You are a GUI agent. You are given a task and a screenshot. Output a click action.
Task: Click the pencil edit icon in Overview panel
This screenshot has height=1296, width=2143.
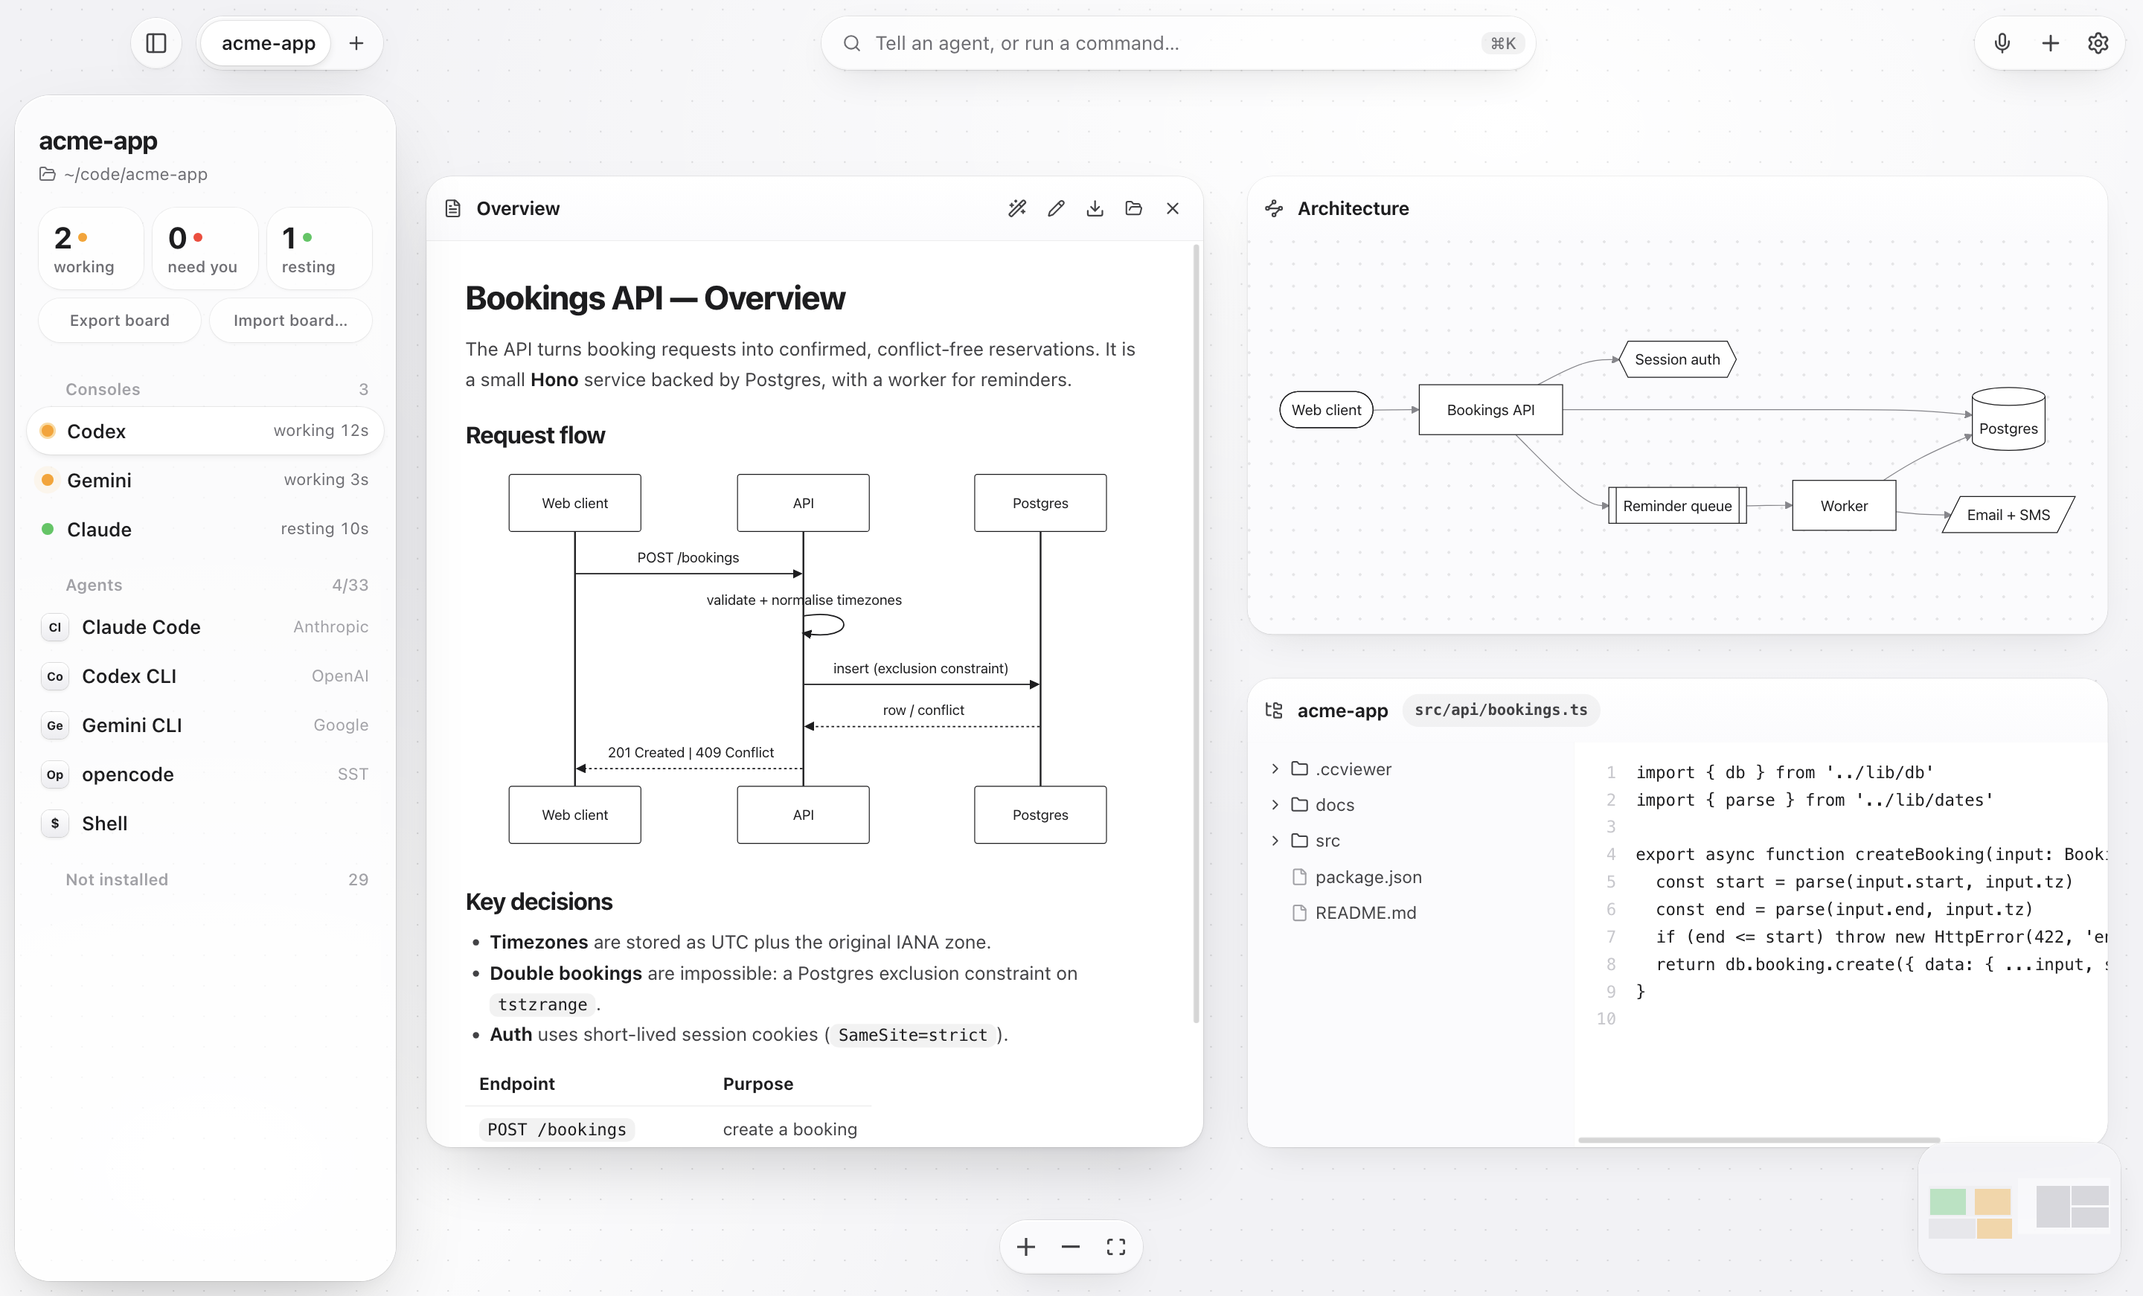tap(1056, 208)
